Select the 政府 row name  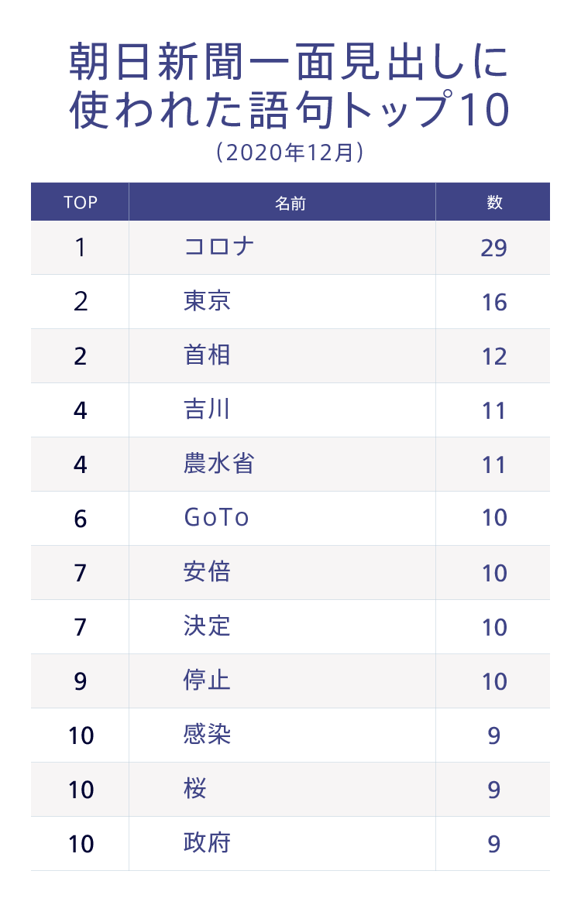click(207, 843)
